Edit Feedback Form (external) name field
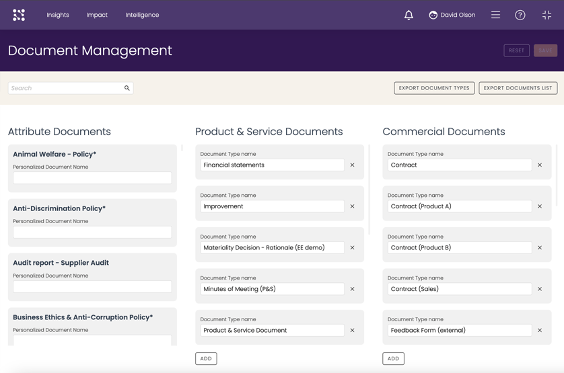The height and width of the screenshot is (373, 564). [x=460, y=330]
